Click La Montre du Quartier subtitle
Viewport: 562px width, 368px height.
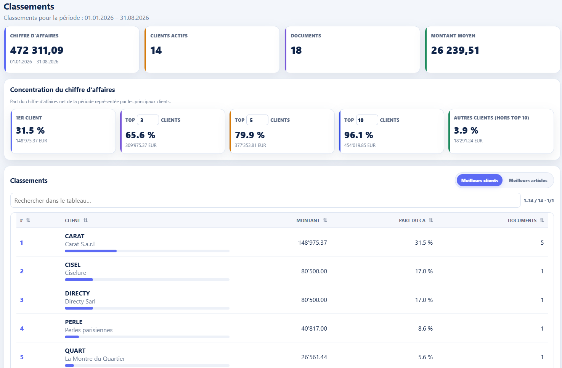[x=95, y=358]
